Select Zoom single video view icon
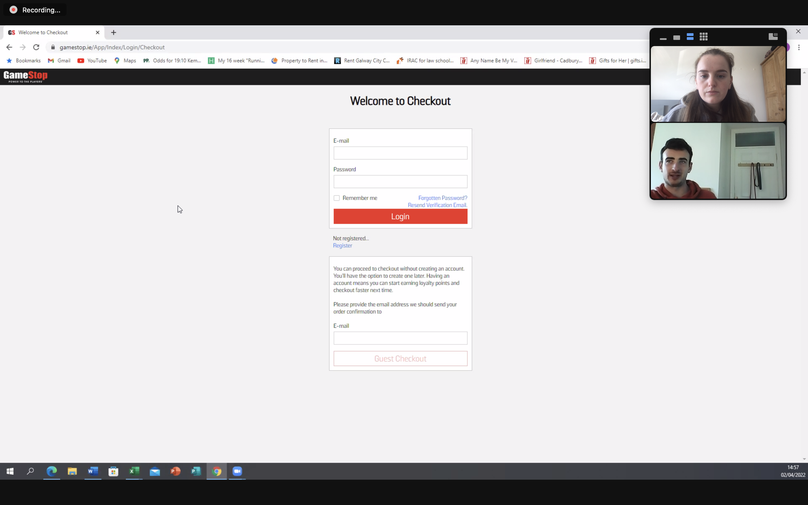 pyautogui.click(x=677, y=37)
